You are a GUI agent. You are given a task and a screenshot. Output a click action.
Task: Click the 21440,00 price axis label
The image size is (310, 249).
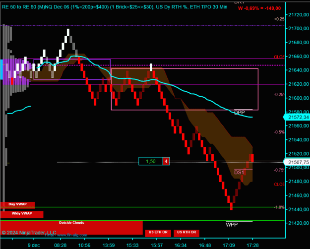(x=299, y=209)
